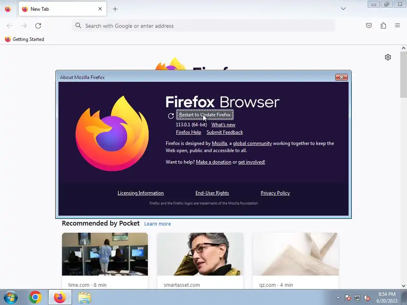Open the taskbar clock showing 8:54 PM
Image resolution: width=407 pixels, height=305 pixels.
(387, 297)
